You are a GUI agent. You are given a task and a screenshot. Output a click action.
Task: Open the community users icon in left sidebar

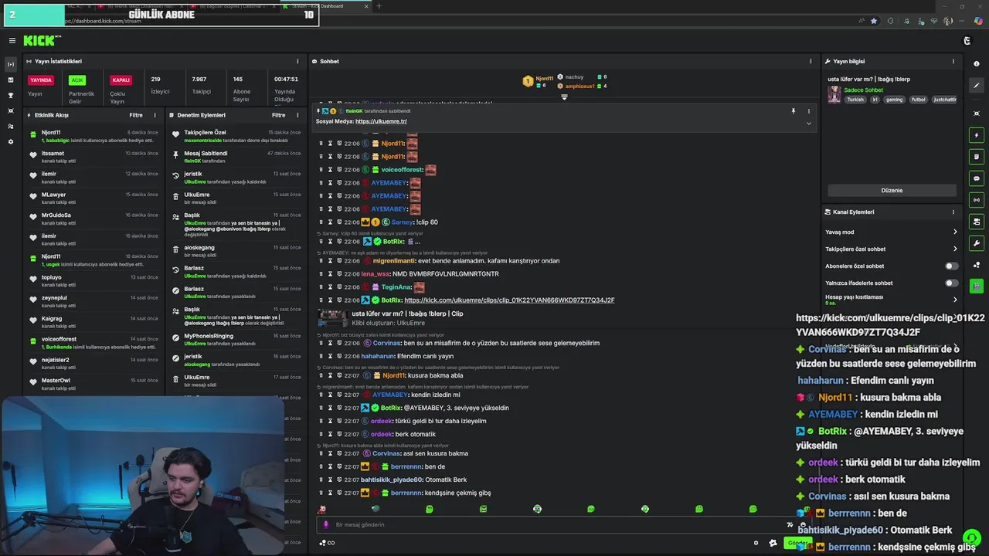tap(11, 126)
